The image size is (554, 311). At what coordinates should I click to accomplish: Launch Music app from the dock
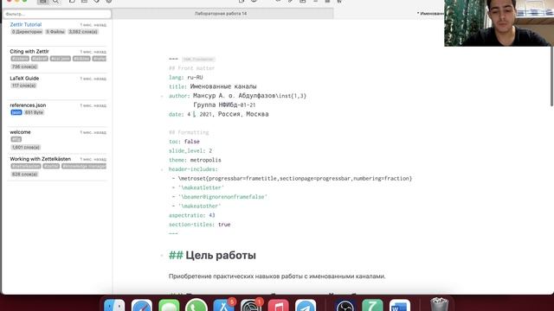coord(278,305)
